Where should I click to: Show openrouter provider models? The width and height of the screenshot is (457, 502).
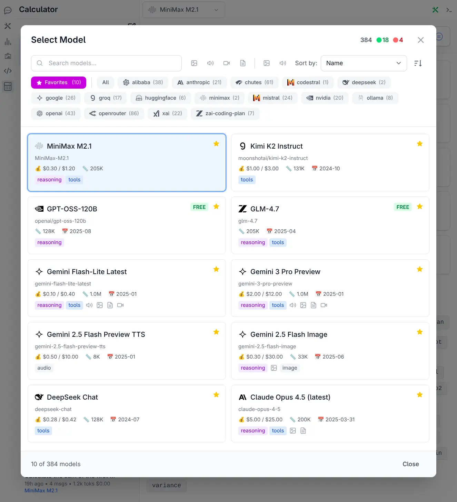(x=114, y=113)
